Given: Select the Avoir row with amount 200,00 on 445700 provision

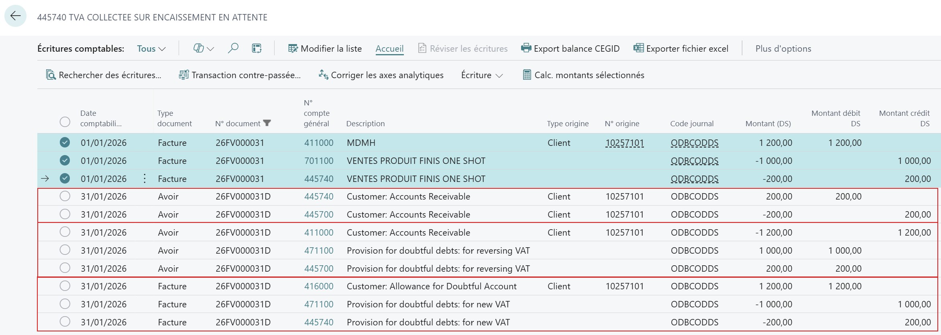Looking at the screenshot, I should coord(65,268).
